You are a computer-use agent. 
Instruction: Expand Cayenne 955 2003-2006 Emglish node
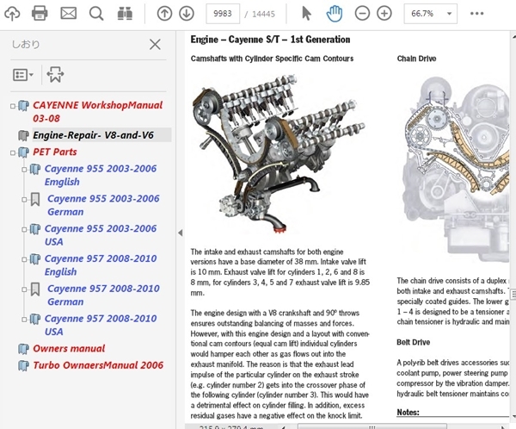tap(24, 170)
